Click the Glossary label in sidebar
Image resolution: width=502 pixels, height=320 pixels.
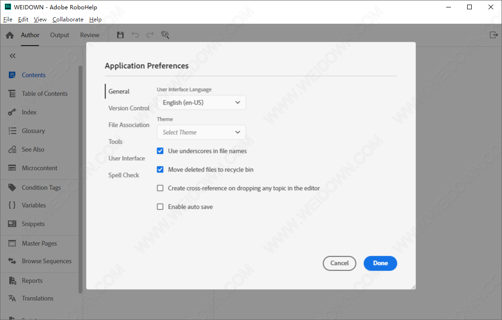tap(33, 131)
